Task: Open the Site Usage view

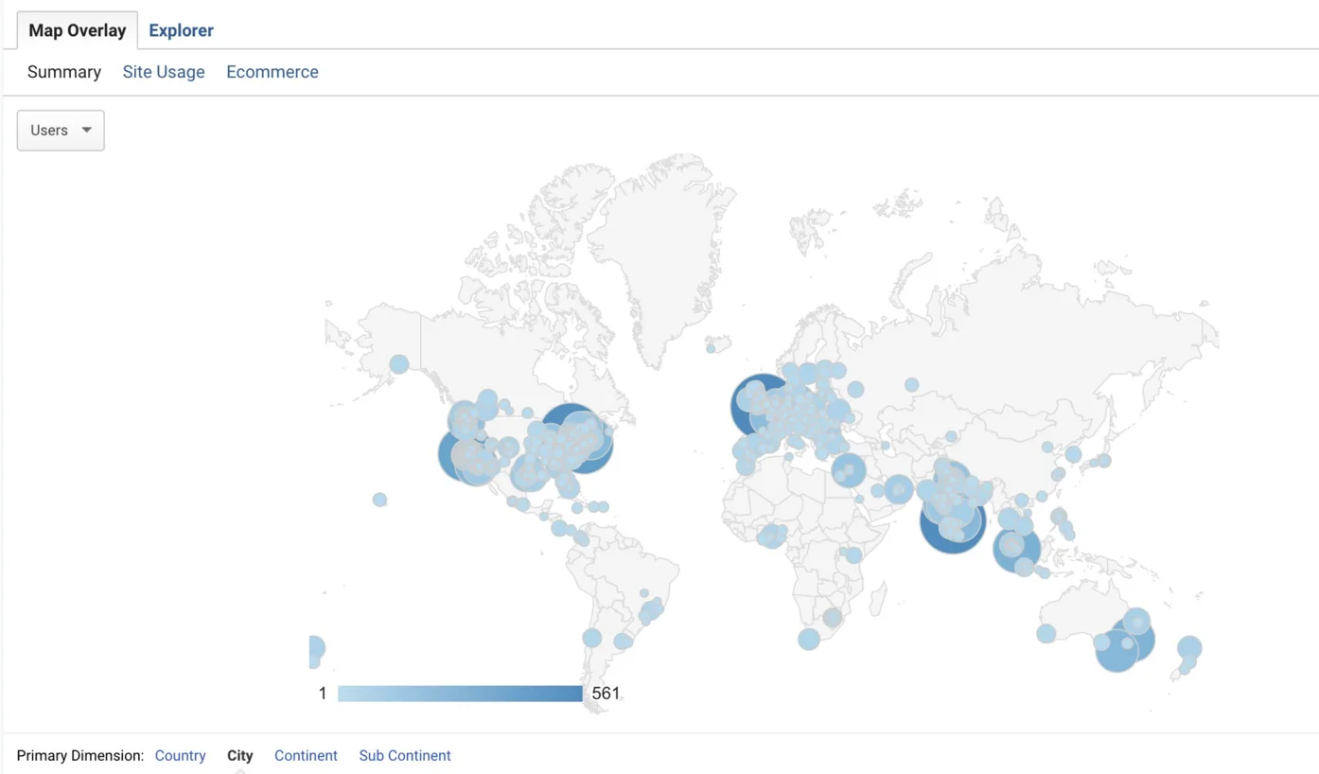Action: coord(163,72)
